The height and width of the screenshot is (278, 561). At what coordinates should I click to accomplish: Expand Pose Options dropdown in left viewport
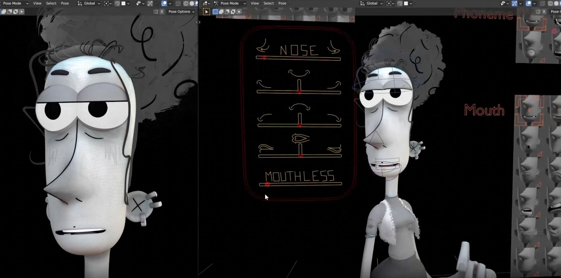click(181, 12)
